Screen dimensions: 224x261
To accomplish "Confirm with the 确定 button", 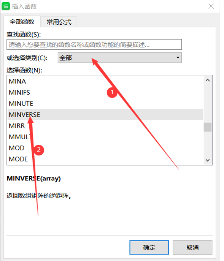I will click(x=149, y=247).
